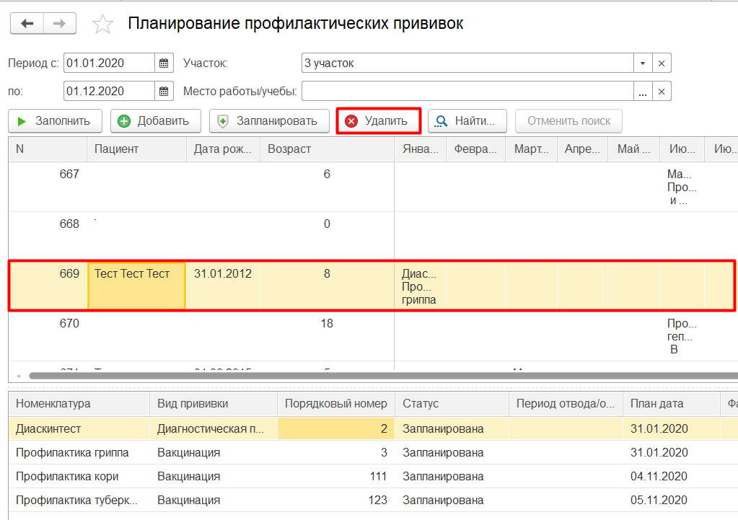Viewport: 738px width, 520px height.
Task: Select the Профилактика кори row
Action: click(67, 476)
